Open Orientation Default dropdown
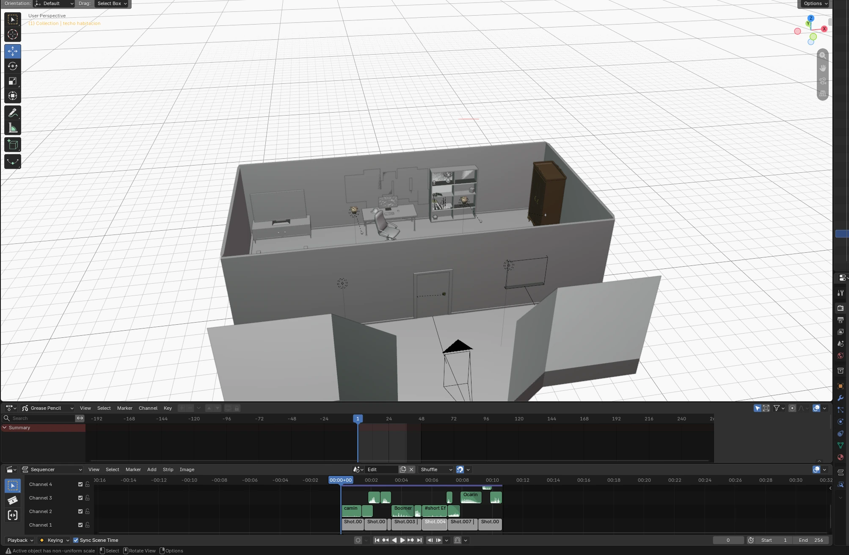The width and height of the screenshot is (849, 555). pyautogui.click(x=54, y=3)
